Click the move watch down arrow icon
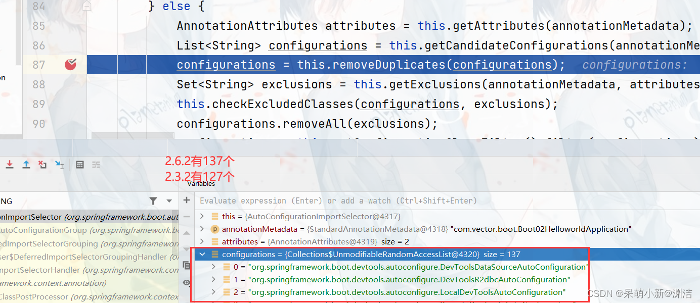700x303 pixels. tap(187, 249)
